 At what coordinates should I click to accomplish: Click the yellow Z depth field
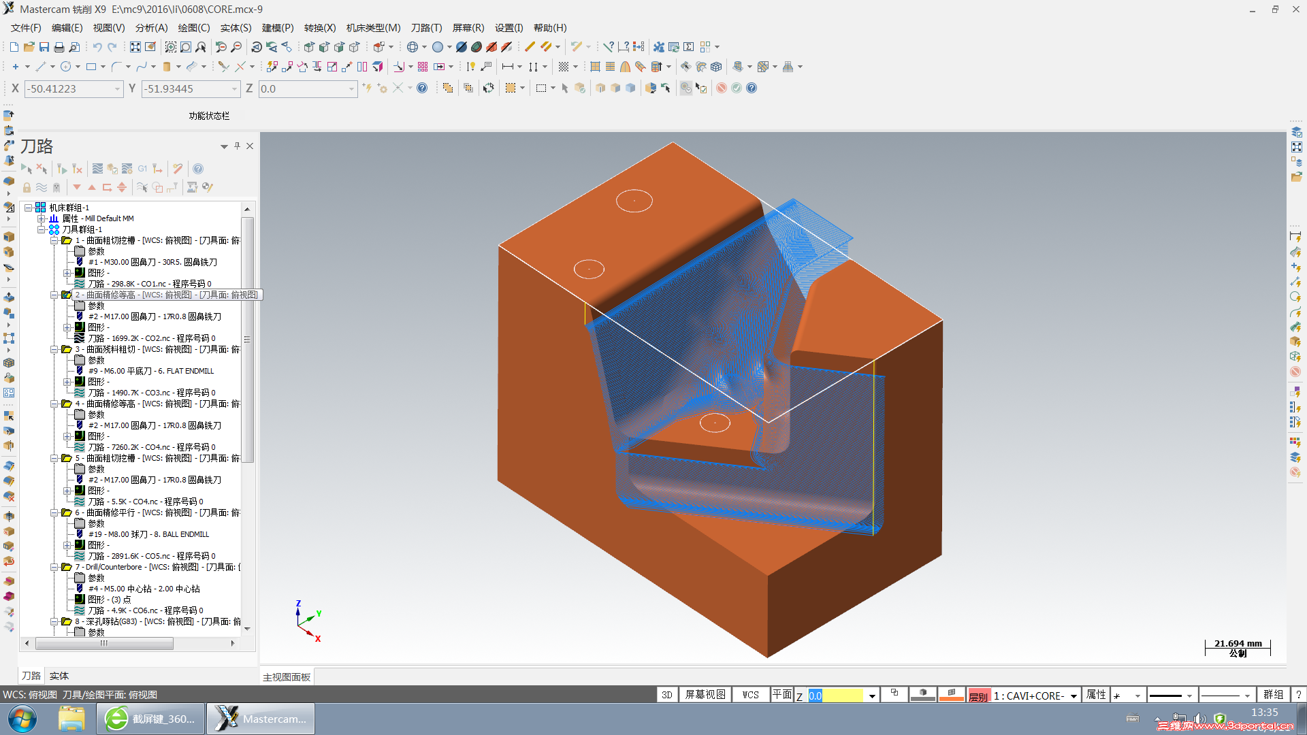pos(837,696)
